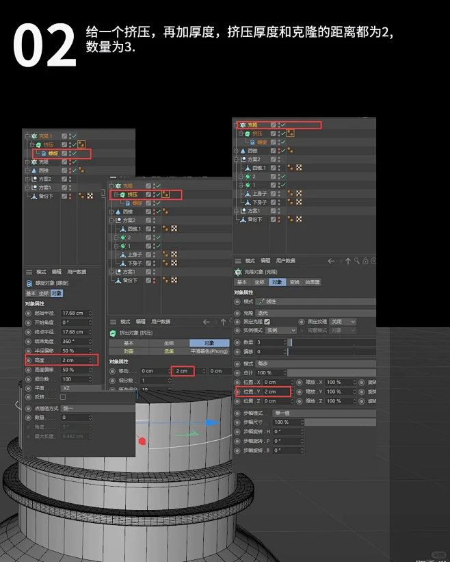Click the 克隆.1 cloner icon in left panel tree

34,136
